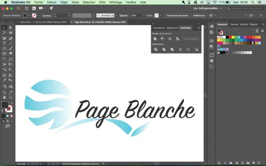Click the Unite shape mode icon
This screenshot has width=266, height=166.
point(155,39)
